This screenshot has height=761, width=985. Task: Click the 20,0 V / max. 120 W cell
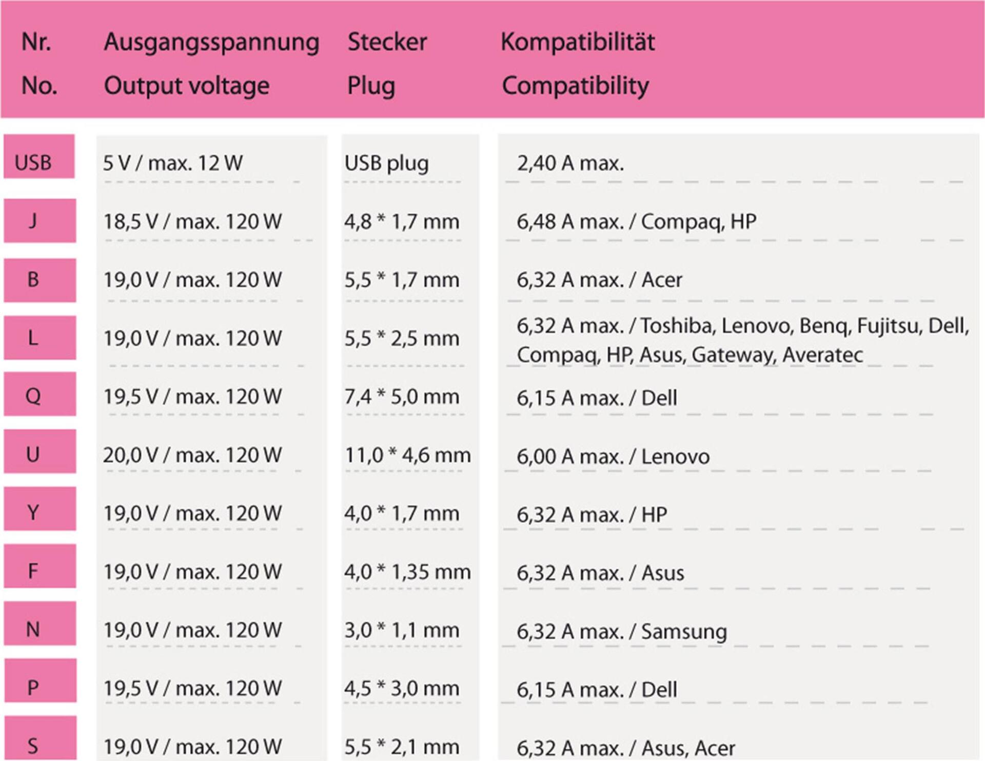192,455
